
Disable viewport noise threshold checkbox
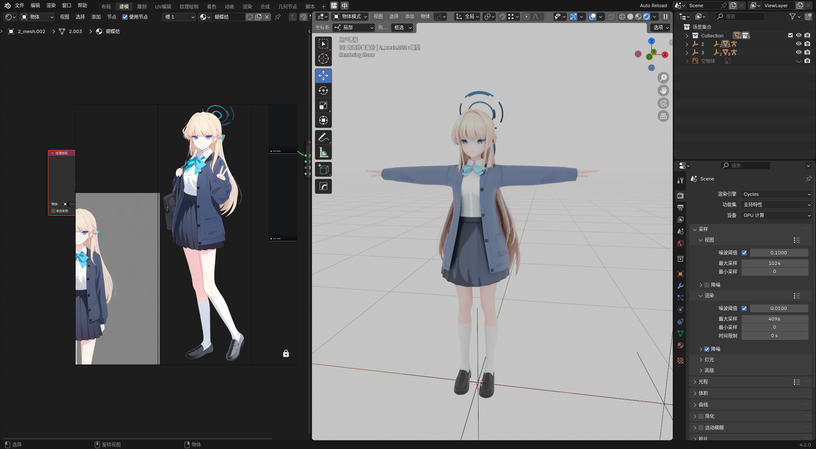(x=744, y=253)
